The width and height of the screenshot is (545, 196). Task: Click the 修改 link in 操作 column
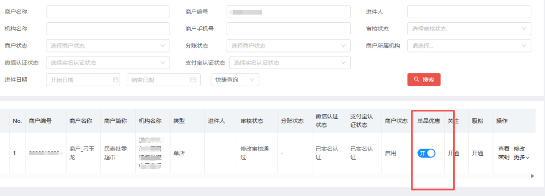pyautogui.click(x=519, y=149)
